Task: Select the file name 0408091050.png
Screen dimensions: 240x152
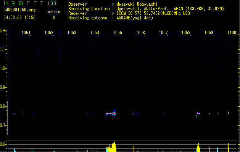Action: (19, 10)
